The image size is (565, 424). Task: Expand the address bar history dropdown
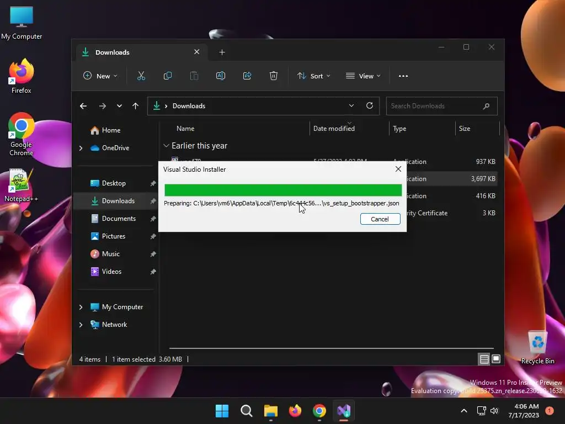point(351,105)
